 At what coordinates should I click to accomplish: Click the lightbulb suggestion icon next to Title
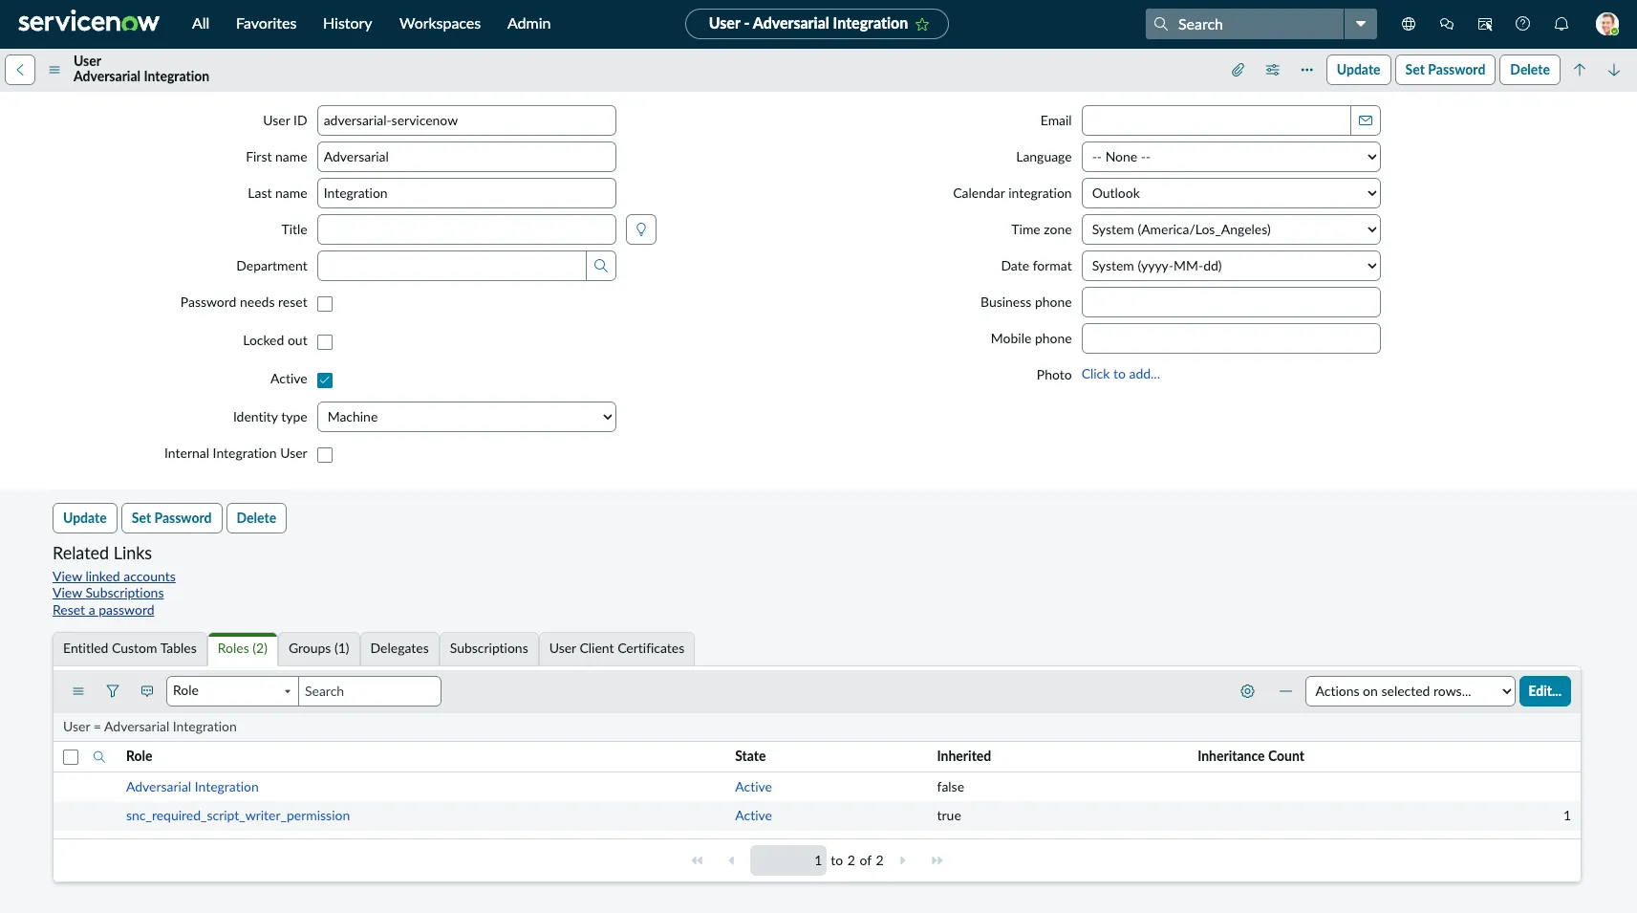pyautogui.click(x=641, y=229)
